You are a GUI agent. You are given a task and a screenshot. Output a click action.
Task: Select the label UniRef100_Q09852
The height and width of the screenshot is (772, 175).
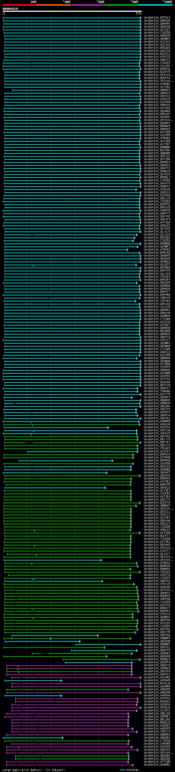pos(157,765)
